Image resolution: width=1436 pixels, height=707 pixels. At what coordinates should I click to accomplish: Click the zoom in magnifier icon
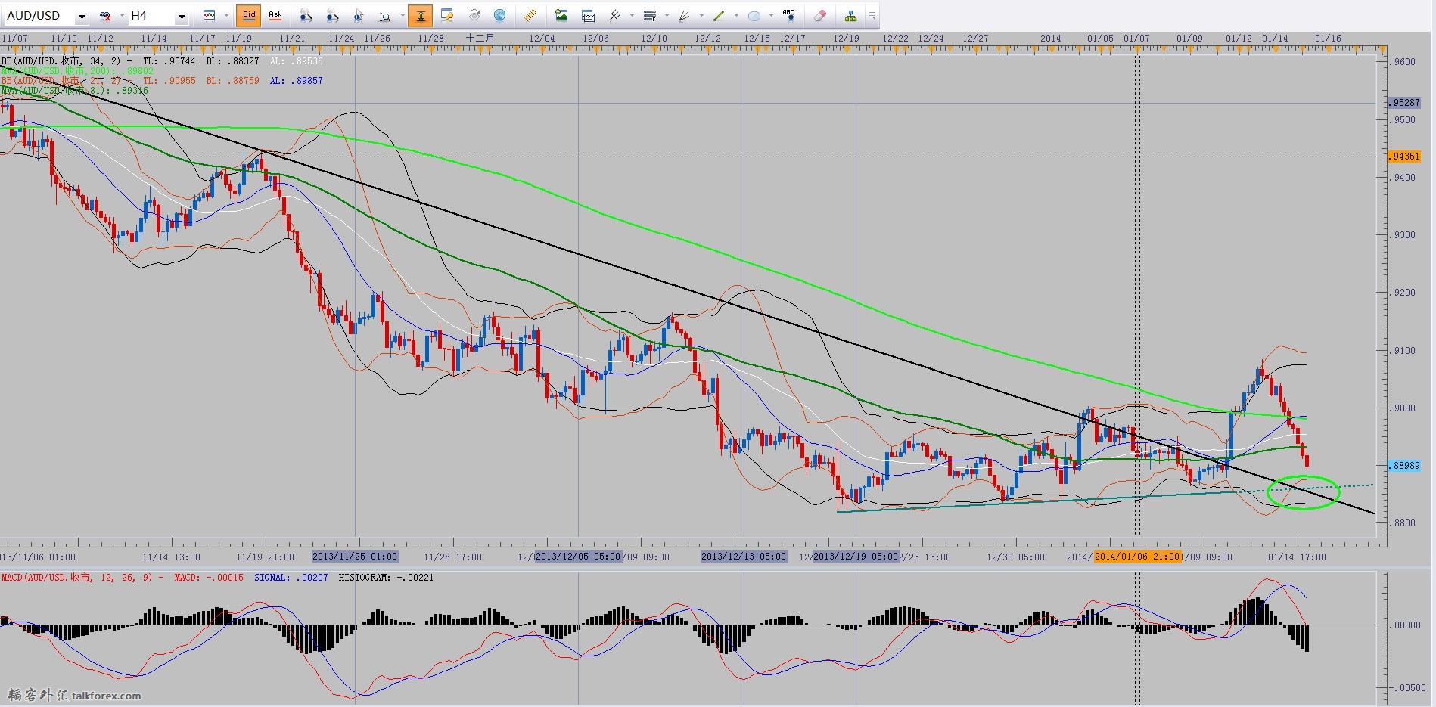point(306,16)
